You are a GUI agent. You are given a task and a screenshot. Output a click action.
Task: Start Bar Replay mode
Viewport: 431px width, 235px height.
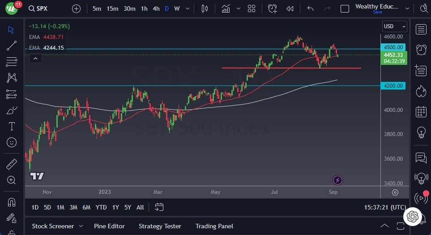[x=290, y=9]
